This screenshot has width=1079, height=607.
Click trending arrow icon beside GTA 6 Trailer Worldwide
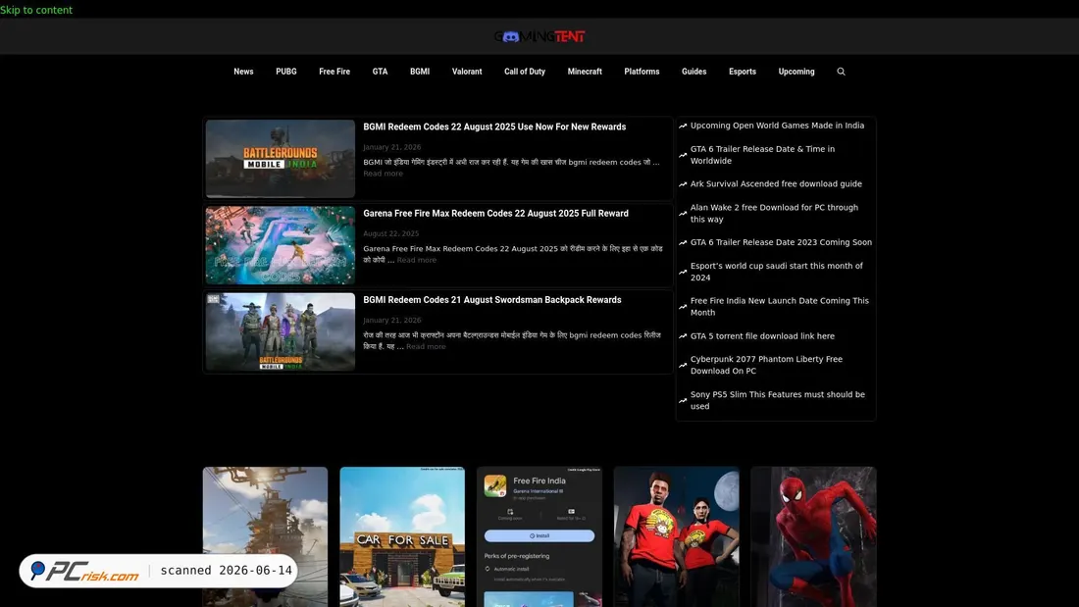point(683,156)
